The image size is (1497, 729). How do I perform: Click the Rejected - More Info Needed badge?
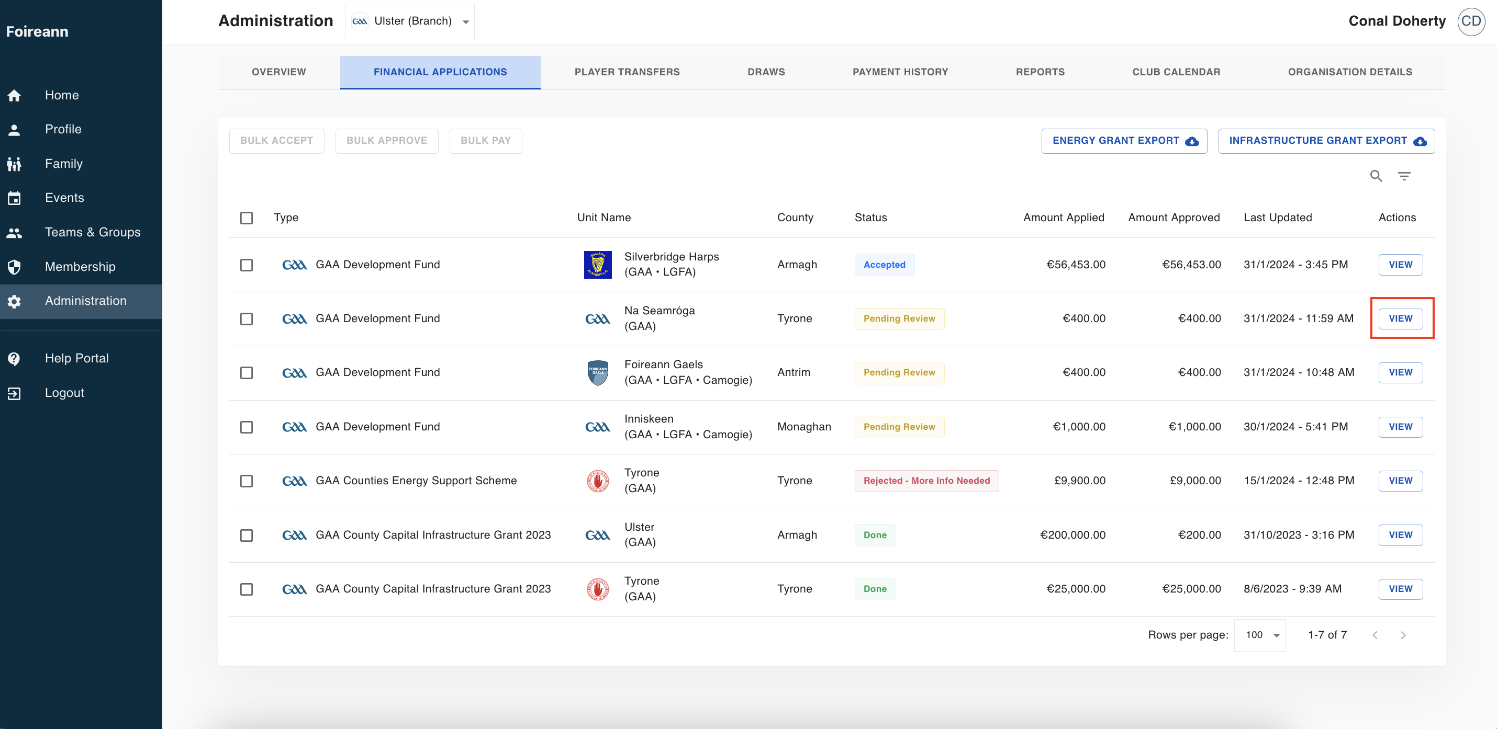click(926, 481)
